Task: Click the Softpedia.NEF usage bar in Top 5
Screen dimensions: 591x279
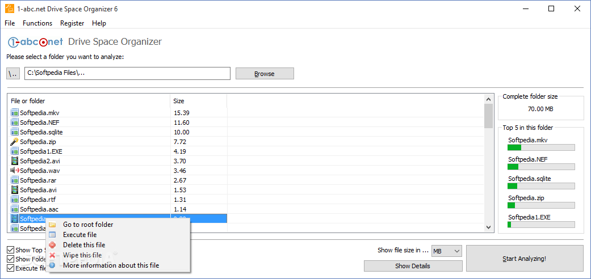Action: point(541,167)
